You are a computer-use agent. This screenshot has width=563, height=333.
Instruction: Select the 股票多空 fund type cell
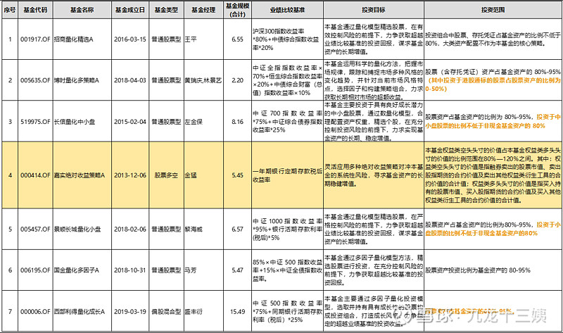pos(166,175)
